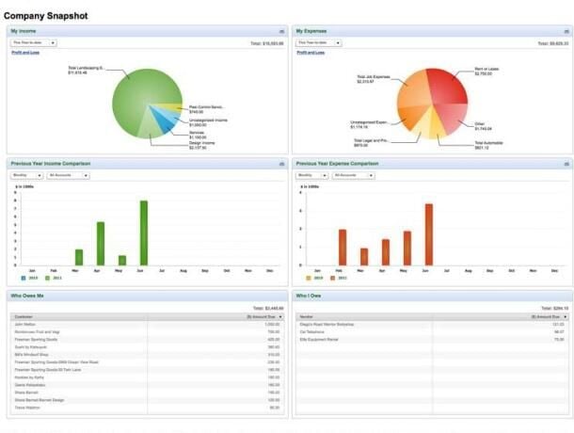
Task: Open the Diego's Road Warrior Bodyshop vendor row
Action: 432,325
